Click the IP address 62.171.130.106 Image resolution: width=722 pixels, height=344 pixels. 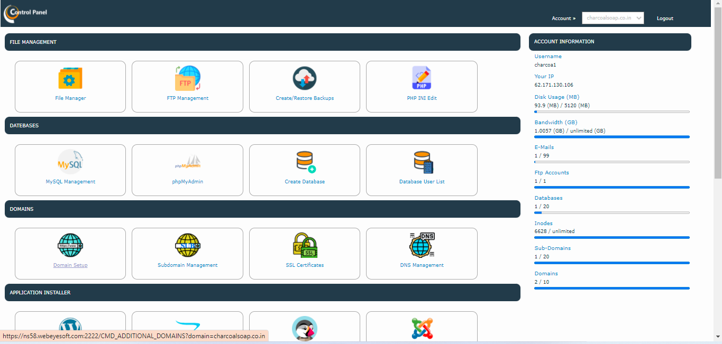[x=554, y=85]
